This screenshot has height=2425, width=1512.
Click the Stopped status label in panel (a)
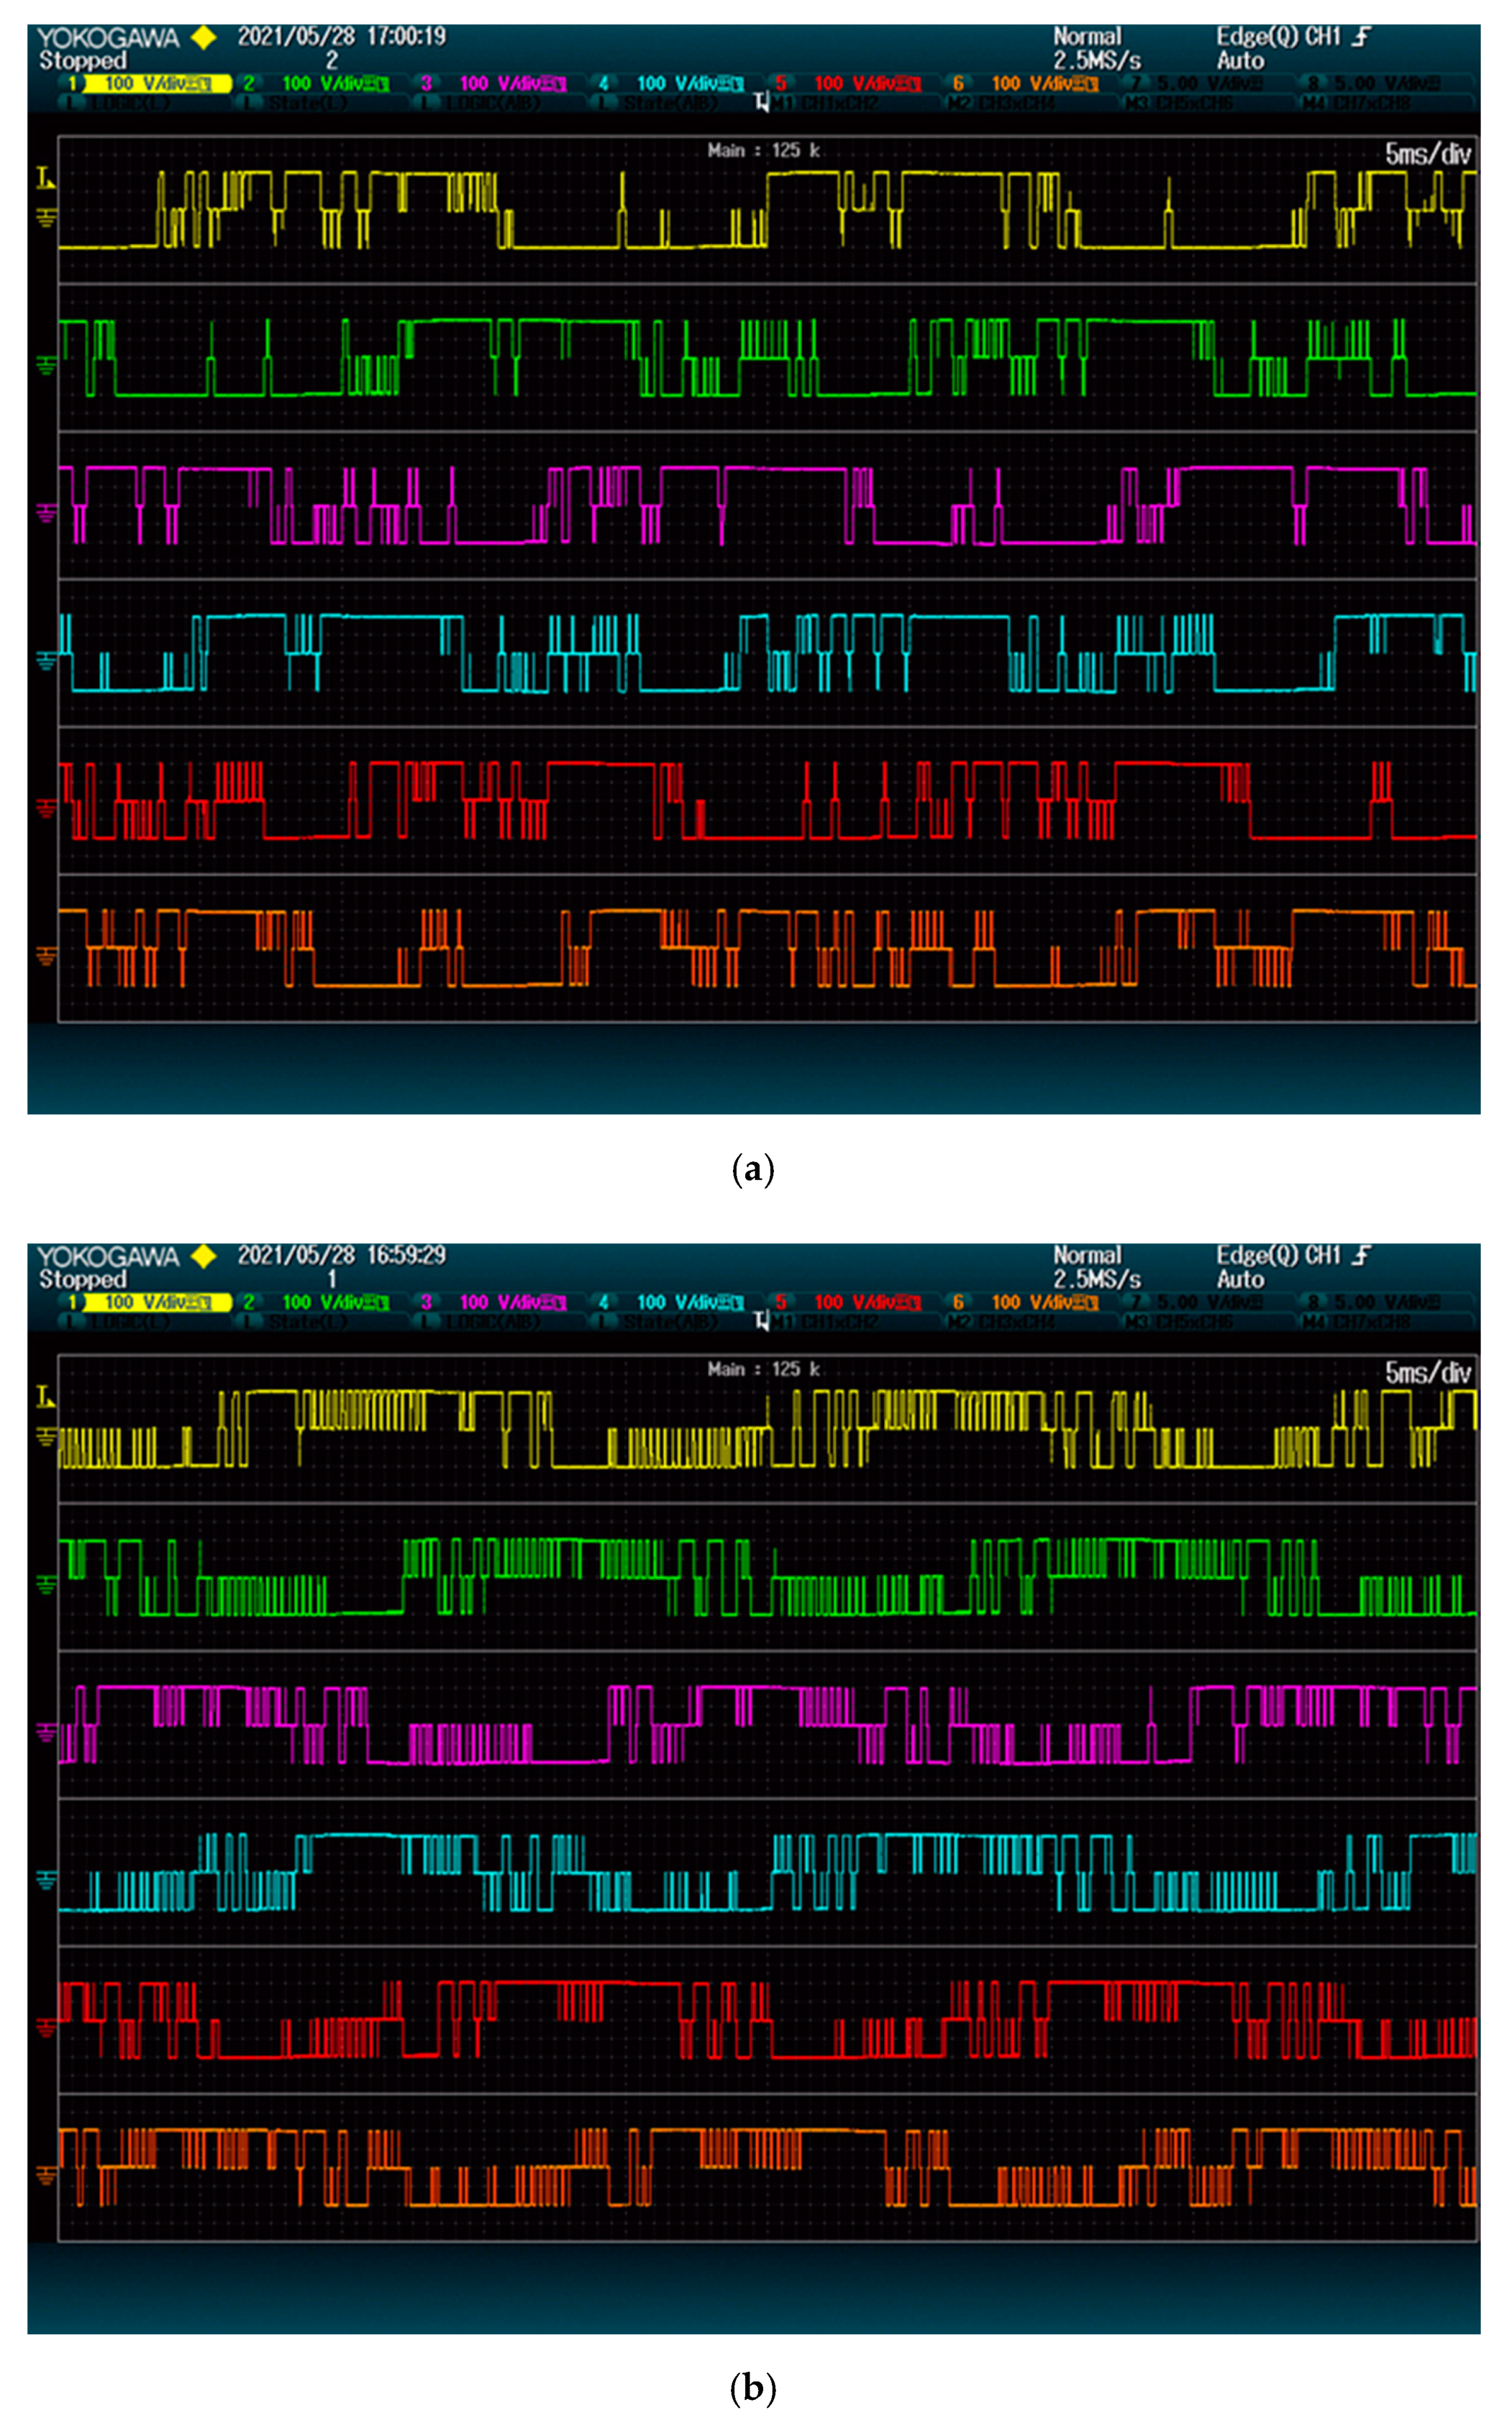(83, 61)
